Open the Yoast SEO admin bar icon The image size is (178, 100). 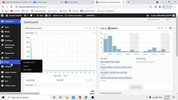coord(48,16)
